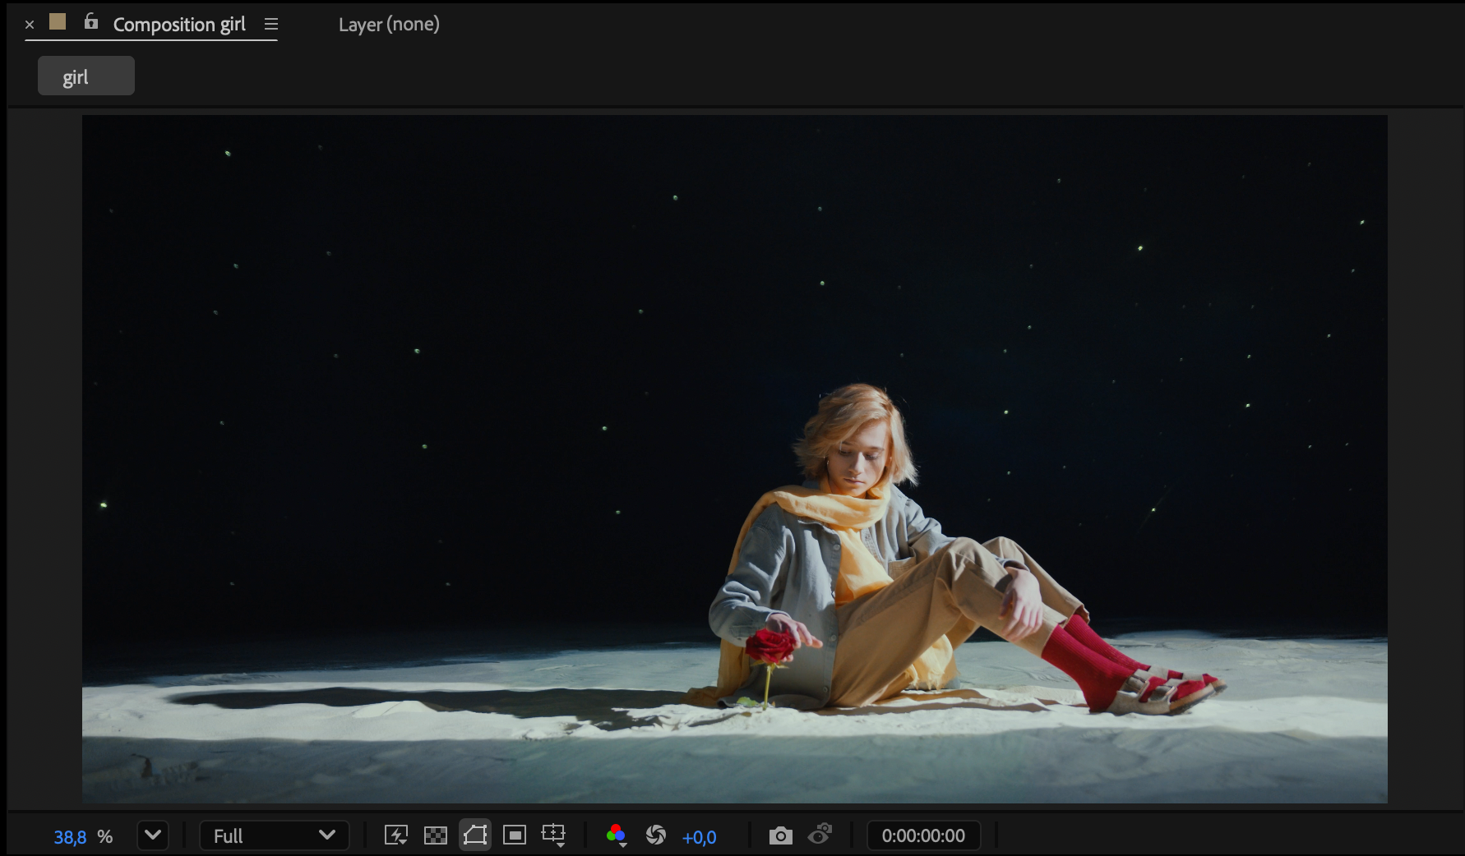Viewport: 1465px width, 856px height.
Task: Switch to the Layer (none) tab
Action: point(389,25)
